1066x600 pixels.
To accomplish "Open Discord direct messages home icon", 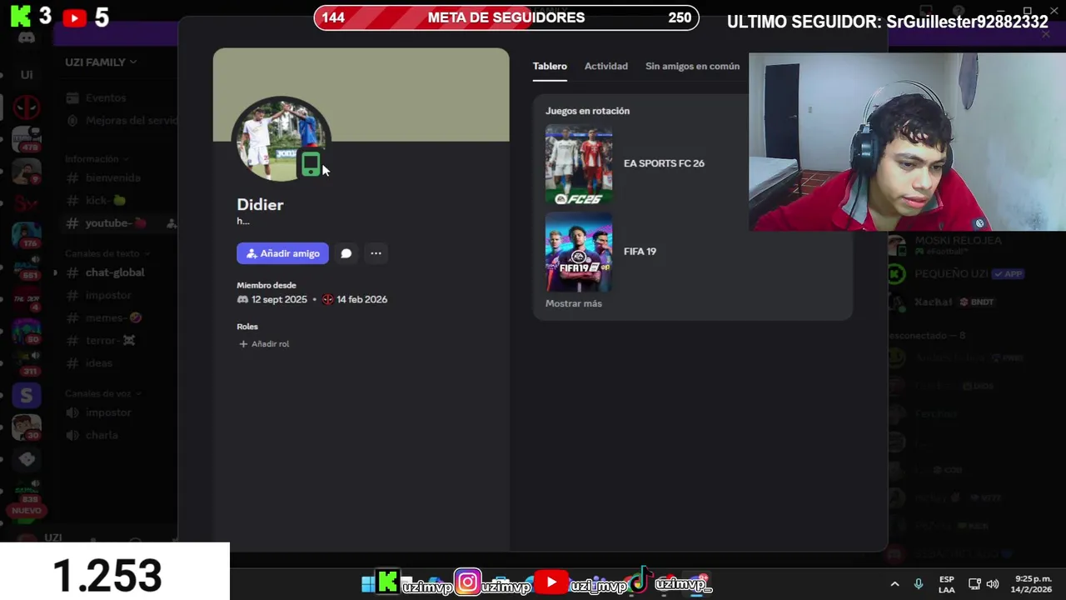I will (x=26, y=37).
